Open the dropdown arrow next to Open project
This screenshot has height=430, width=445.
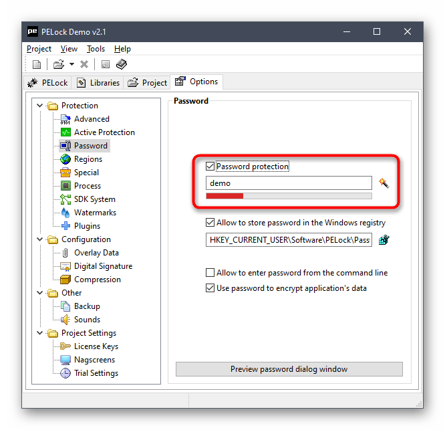coord(71,64)
